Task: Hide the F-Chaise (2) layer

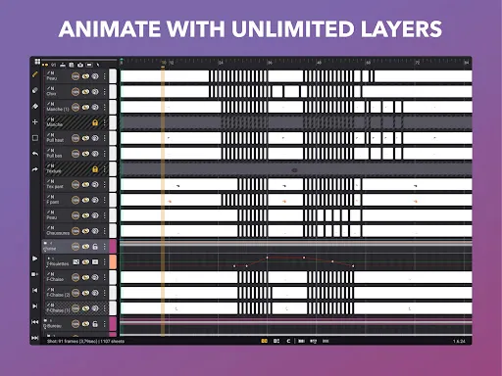Action: tap(85, 293)
